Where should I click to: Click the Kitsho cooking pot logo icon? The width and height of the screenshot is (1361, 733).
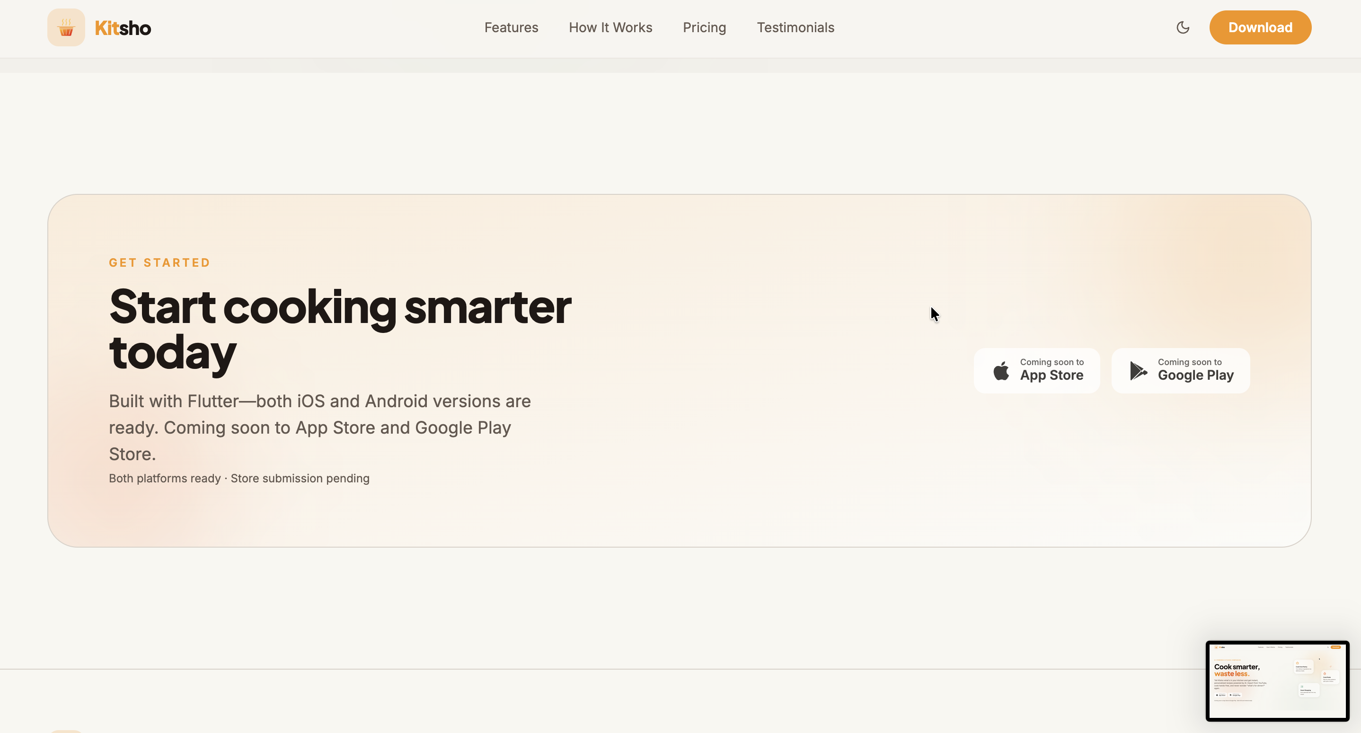[66, 27]
